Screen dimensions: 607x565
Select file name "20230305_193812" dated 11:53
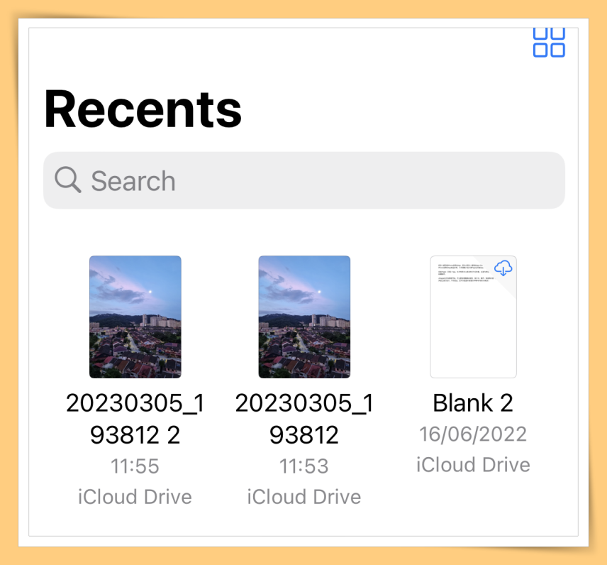click(304, 419)
